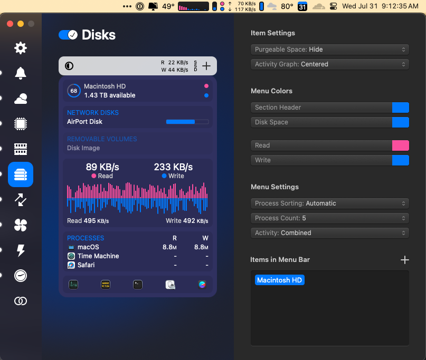Add an item with Items in Menu Bar plus
This screenshot has height=360, width=426.
click(x=404, y=260)
